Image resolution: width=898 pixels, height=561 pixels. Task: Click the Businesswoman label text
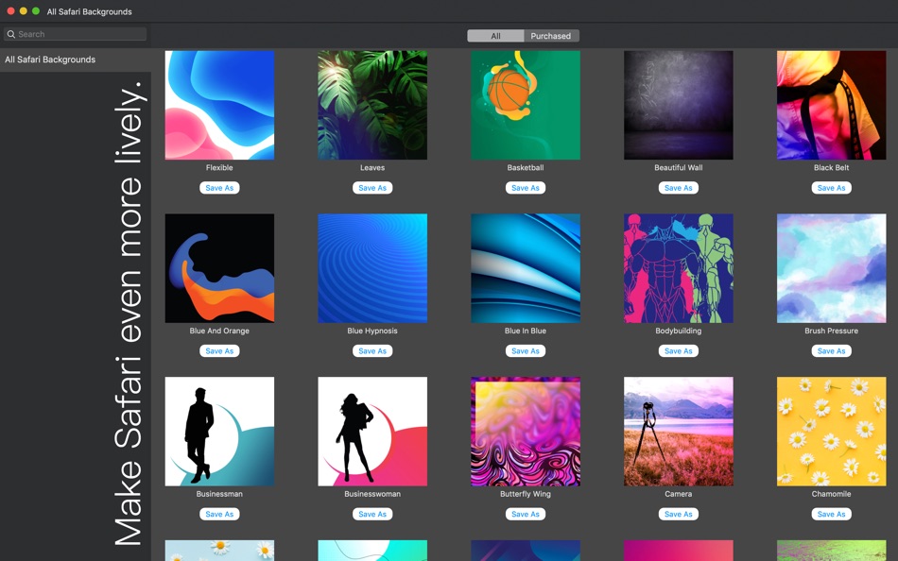372,494
